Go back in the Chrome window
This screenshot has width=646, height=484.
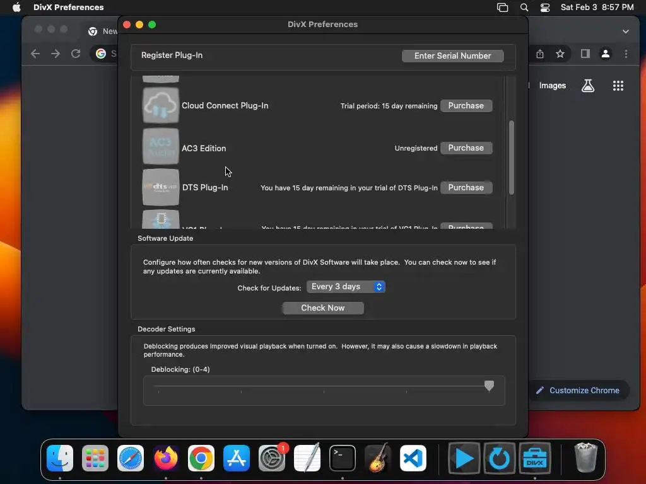click(35, 54)
